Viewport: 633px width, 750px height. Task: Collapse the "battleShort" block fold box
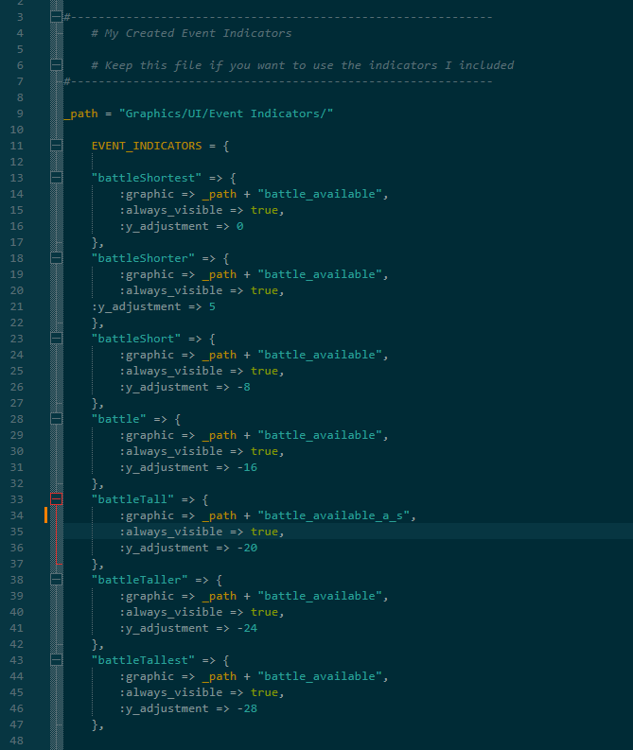pos(57,339)
